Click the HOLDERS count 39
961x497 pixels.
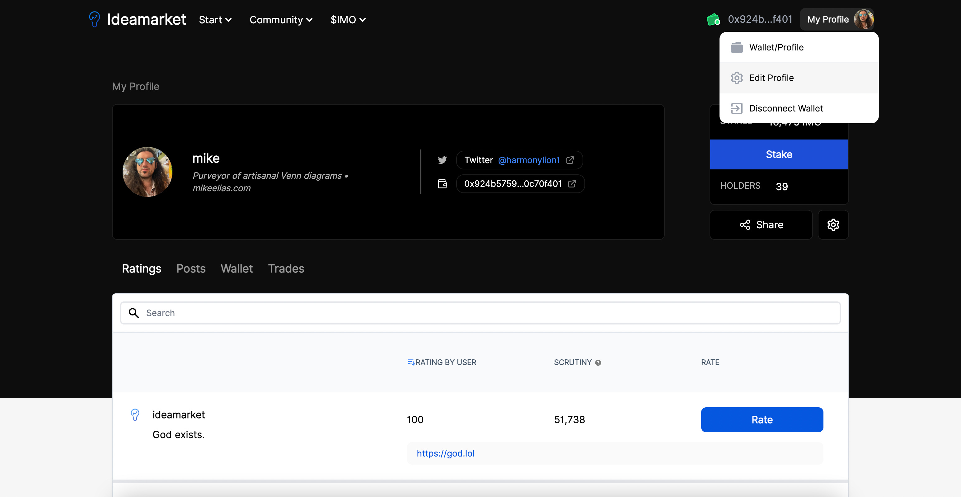point(782,186)
